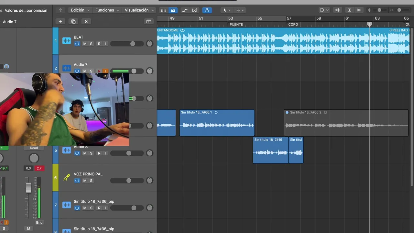This screenshot has width=414, height=233.
Task: Click the track header import button
Action: point(149,22)
